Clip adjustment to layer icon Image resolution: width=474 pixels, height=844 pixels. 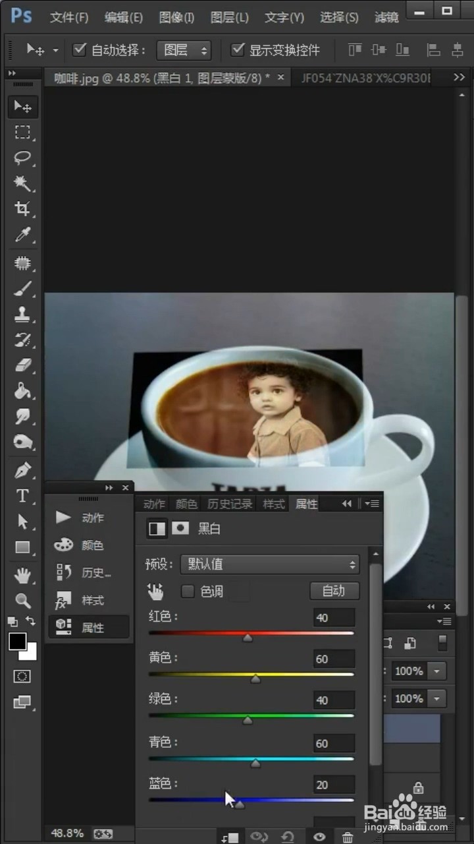230,837
